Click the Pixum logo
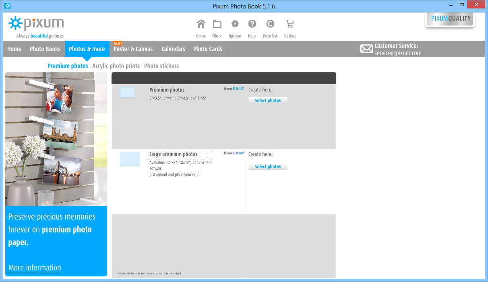The width and height of the screenshot is (488, 282). 36,23
